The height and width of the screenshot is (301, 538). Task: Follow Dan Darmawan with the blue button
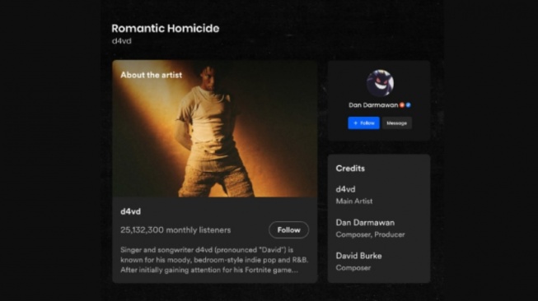[x=363, y=123]
